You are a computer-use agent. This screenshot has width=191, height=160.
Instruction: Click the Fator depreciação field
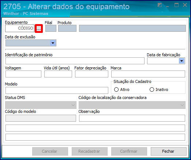click(91, 74)
